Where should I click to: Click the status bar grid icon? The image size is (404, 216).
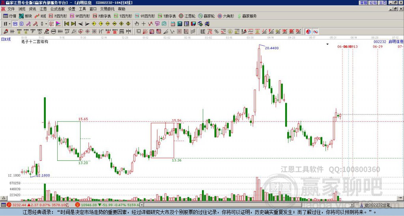(3, 205)
